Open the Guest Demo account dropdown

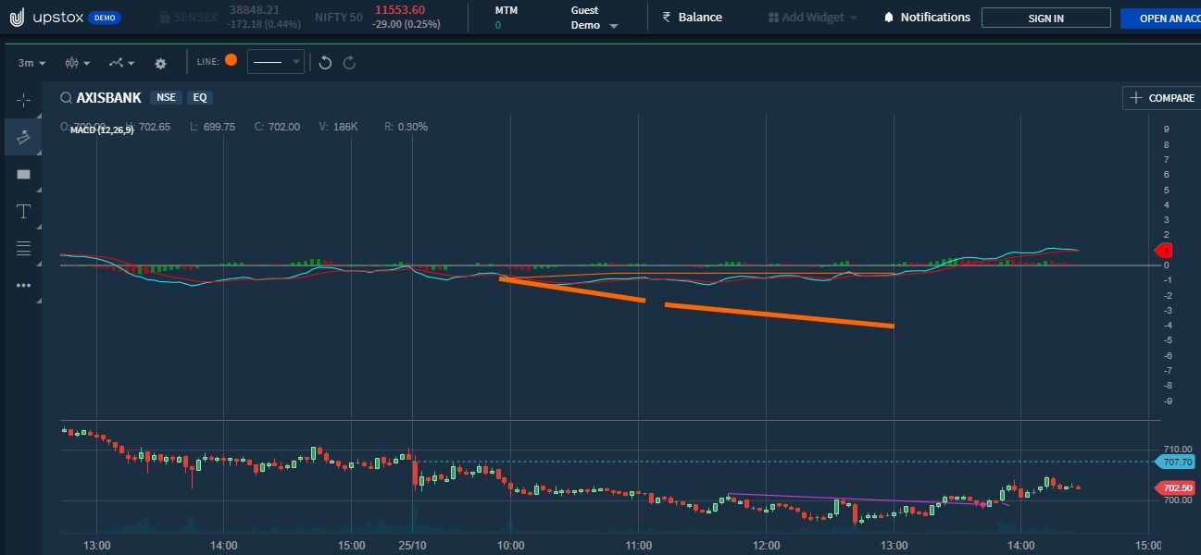coord(594,18)
